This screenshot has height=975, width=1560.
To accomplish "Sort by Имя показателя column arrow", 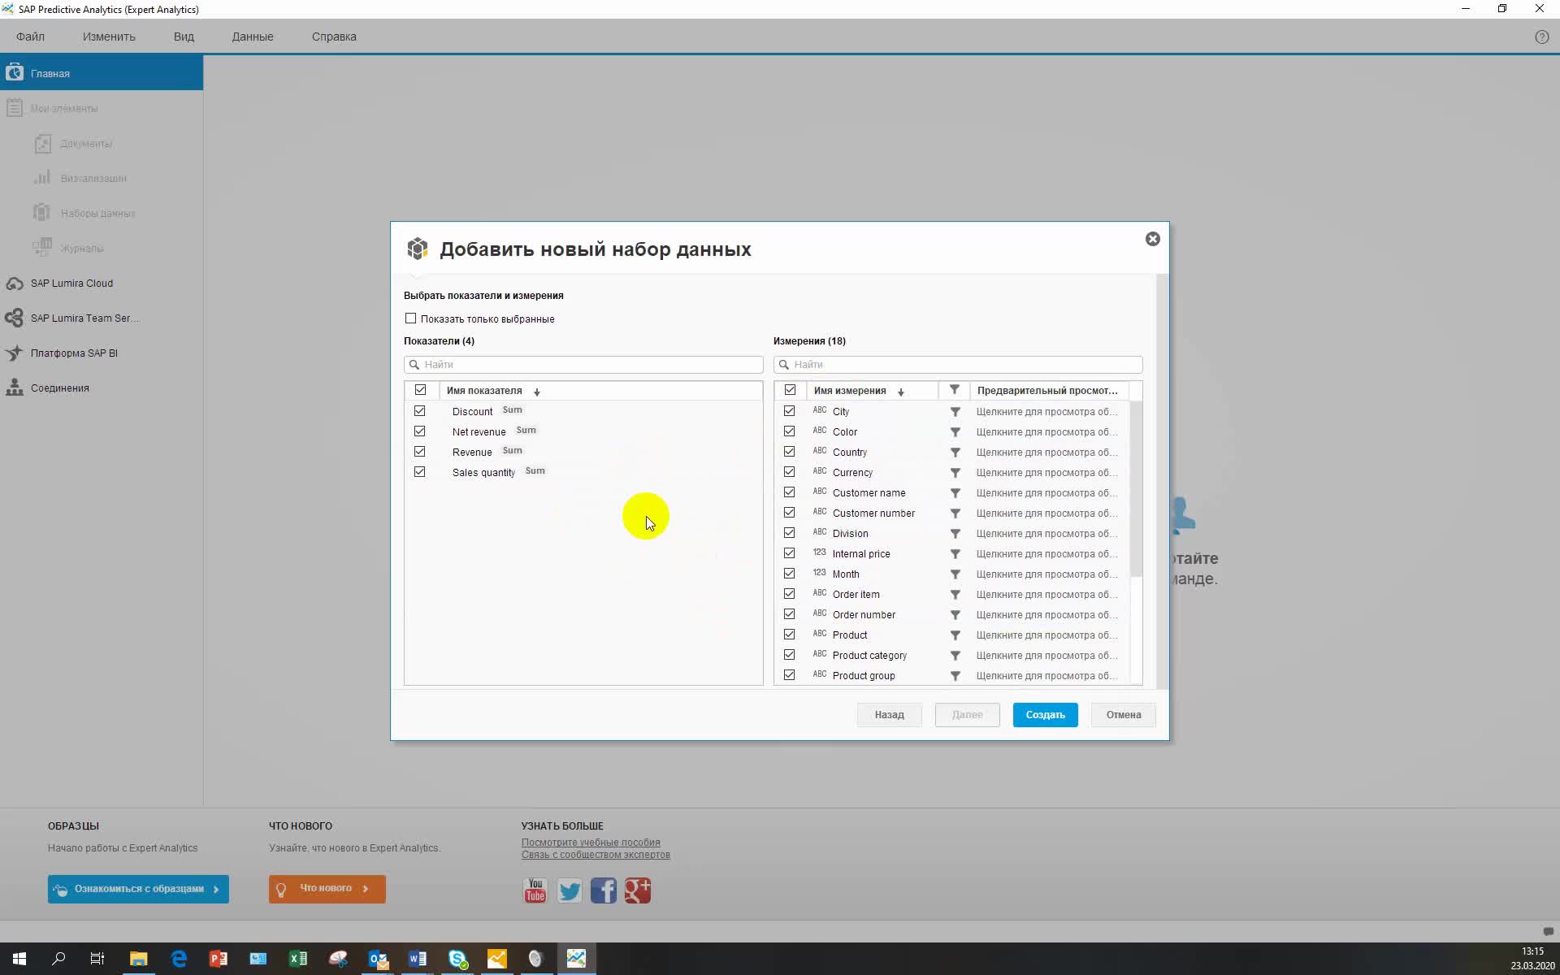I will pyautogui.click(x=537, y=392).
